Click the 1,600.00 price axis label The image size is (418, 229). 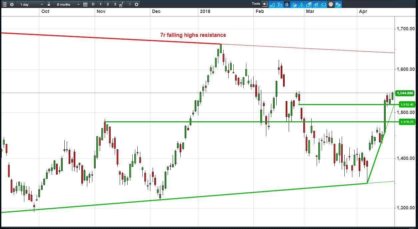point(406,69)
